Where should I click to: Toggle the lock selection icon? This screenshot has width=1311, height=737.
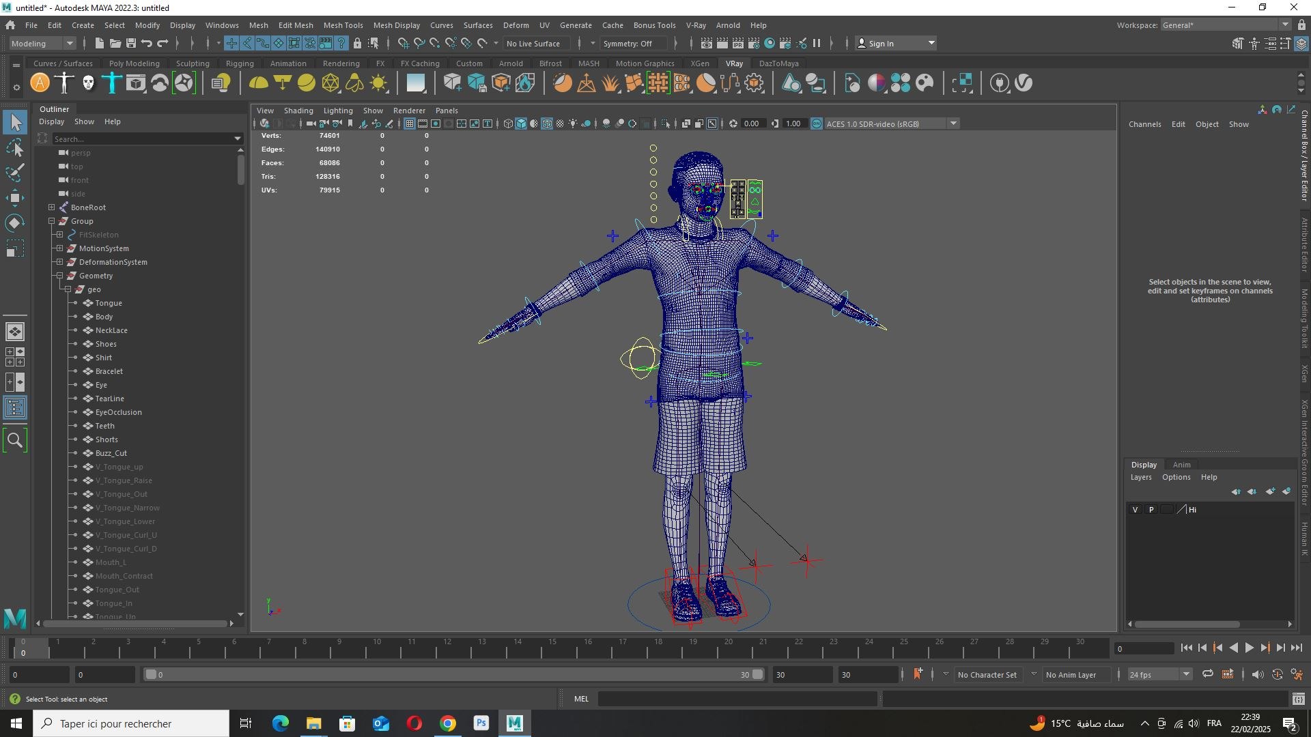357,44
